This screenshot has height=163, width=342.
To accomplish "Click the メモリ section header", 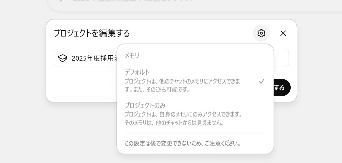I will pos(132,55).
